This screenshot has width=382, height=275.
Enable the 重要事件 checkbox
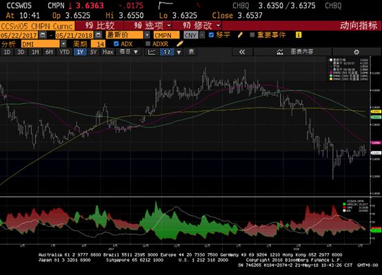(x=252, y=35)
